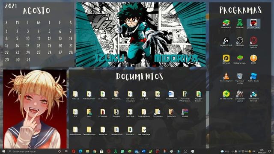Open the Programas 2 folder
The image size is (274, 154).
116,95
